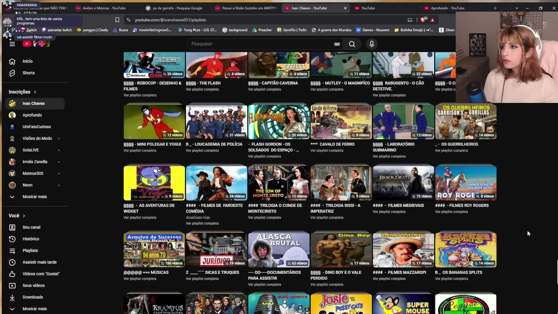Open the Os Bananas Splits playlist title
Viewport: 558px width, 314px height.
(458, 273)
